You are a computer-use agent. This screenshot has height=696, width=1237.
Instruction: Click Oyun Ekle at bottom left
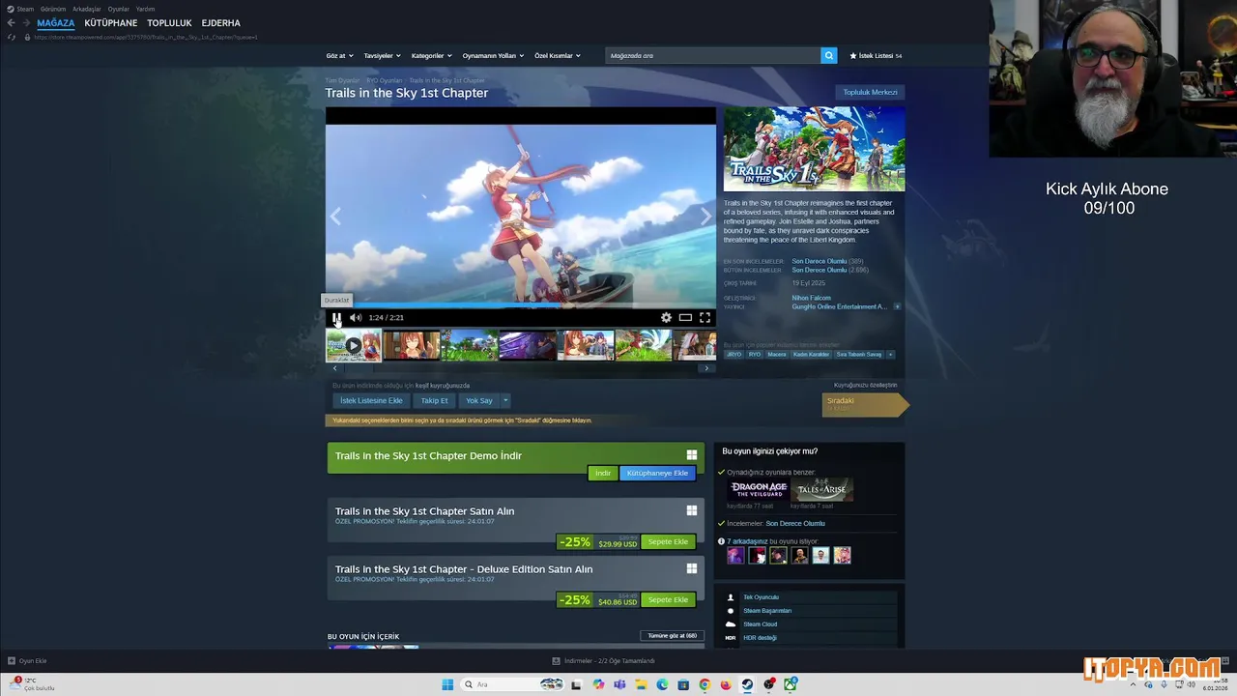27,661
